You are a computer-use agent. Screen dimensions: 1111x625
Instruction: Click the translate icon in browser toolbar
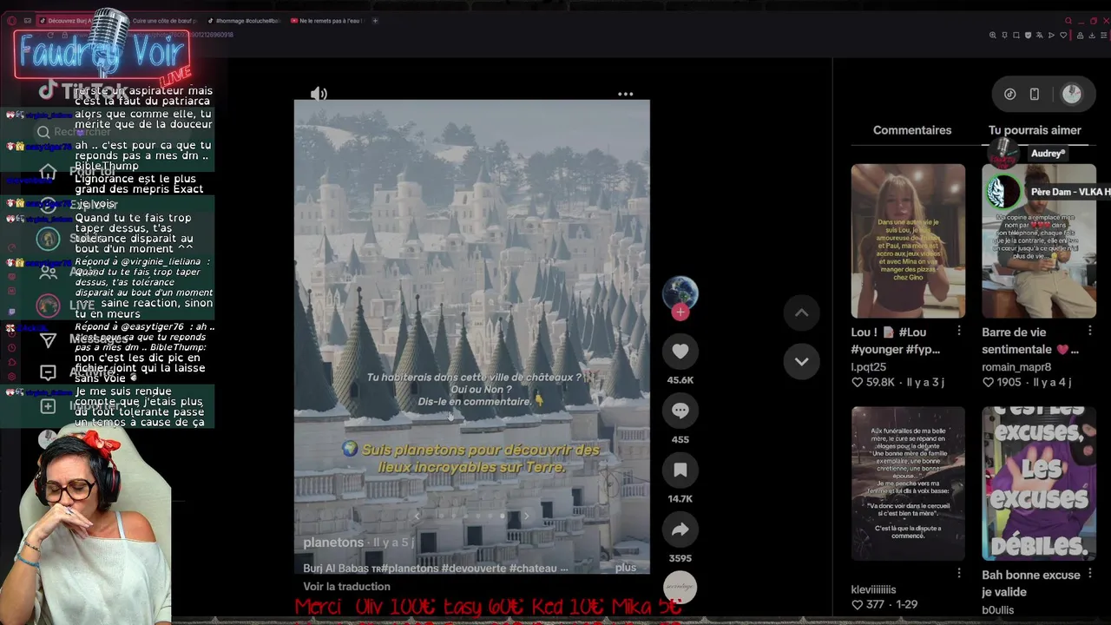pyautogui.click(x=1039, y=36)
